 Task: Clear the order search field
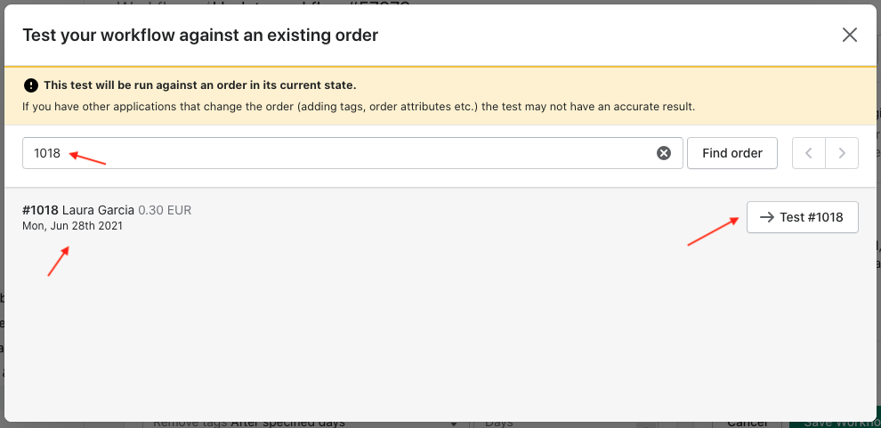pyautogui.click(x=664, y=153)
